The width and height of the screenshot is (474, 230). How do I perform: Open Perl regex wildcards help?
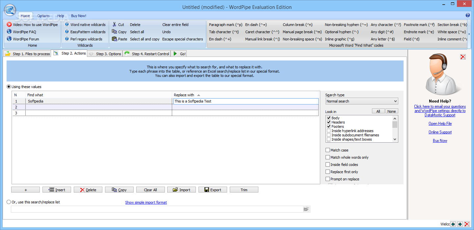83,39
